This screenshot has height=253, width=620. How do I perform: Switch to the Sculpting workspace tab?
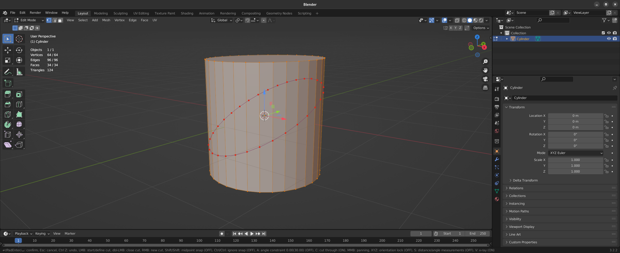coord(120,13)
